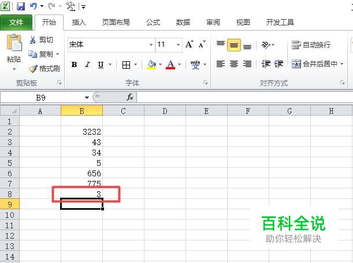353x263 pixels.
Task: Click the 格式刷 format painter button
Action: click(x=44, y=68)
